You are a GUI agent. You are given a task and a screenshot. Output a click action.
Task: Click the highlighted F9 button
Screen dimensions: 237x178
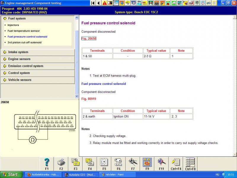pos(147,164)
